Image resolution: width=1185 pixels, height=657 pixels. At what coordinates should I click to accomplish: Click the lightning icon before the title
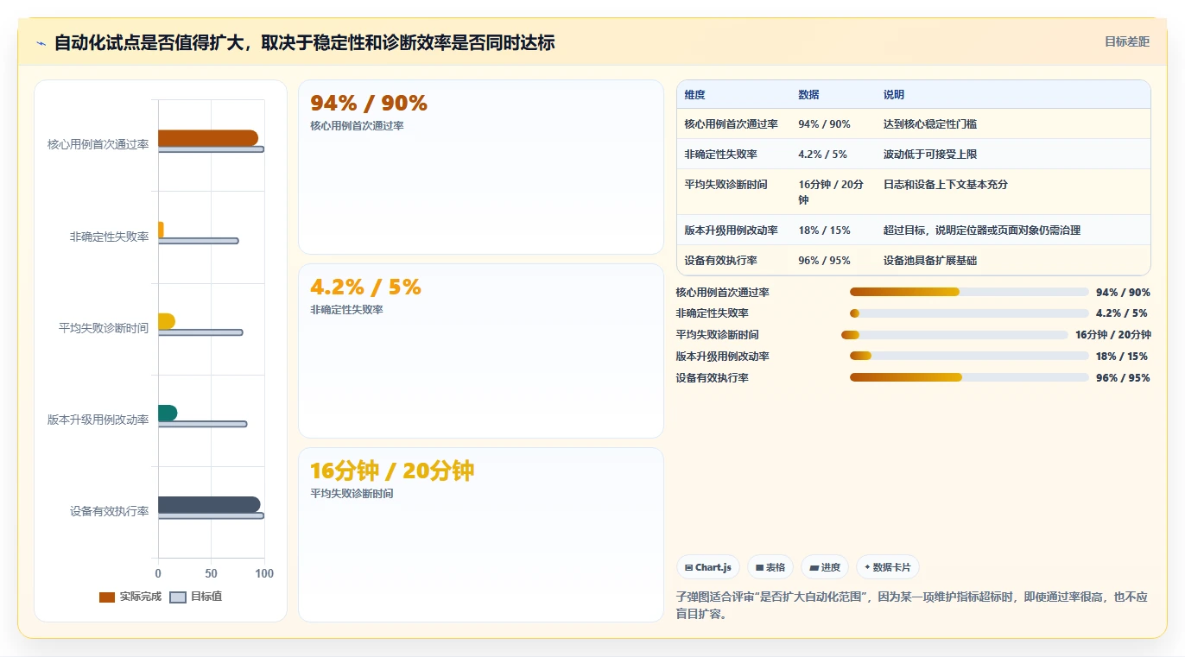coord(41,42)
